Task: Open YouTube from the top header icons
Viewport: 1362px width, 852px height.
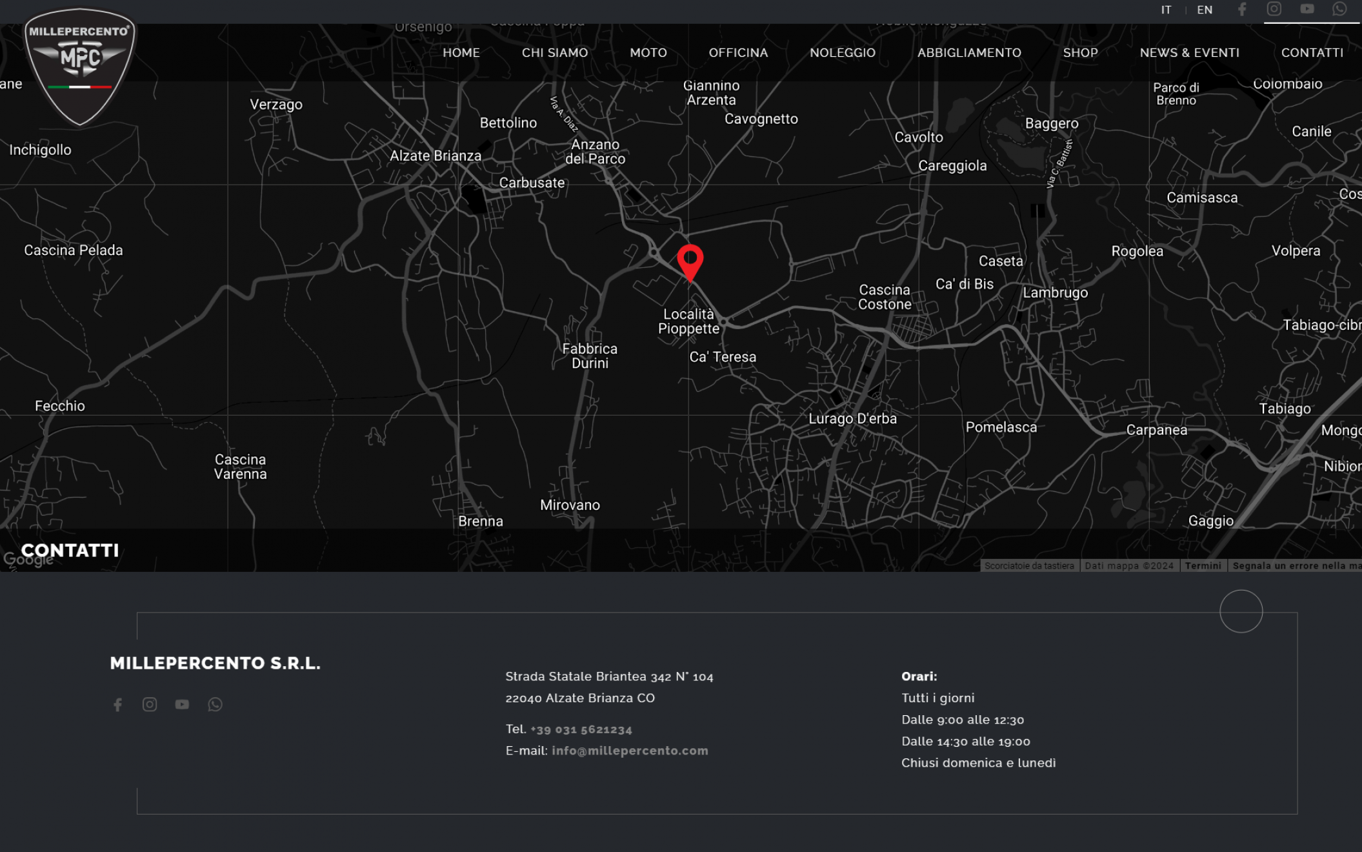Action: coord(1307,9)
